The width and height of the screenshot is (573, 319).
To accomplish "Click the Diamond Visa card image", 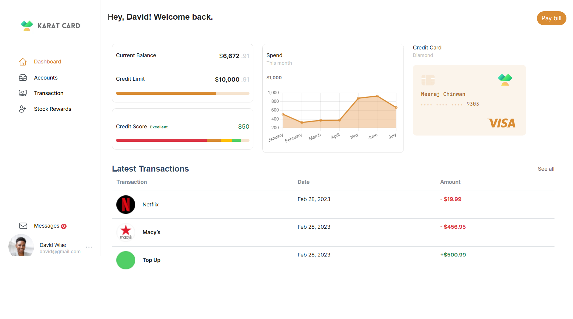I will coord(469,100).
